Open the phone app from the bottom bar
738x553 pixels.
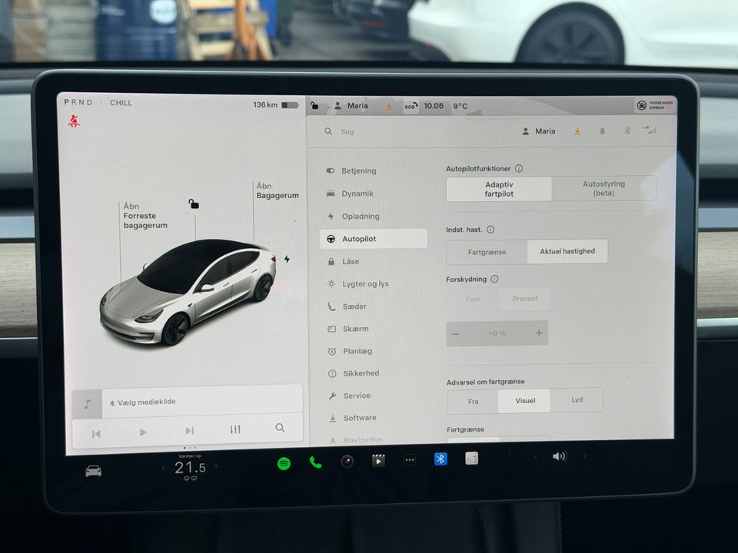click(x=314, y=462)
